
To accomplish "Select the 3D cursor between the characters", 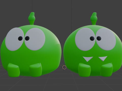I will (x=64, y=67).
